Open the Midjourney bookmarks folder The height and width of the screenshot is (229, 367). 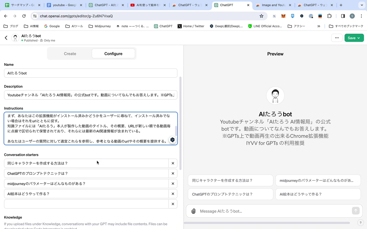click(x=100, y=26)
